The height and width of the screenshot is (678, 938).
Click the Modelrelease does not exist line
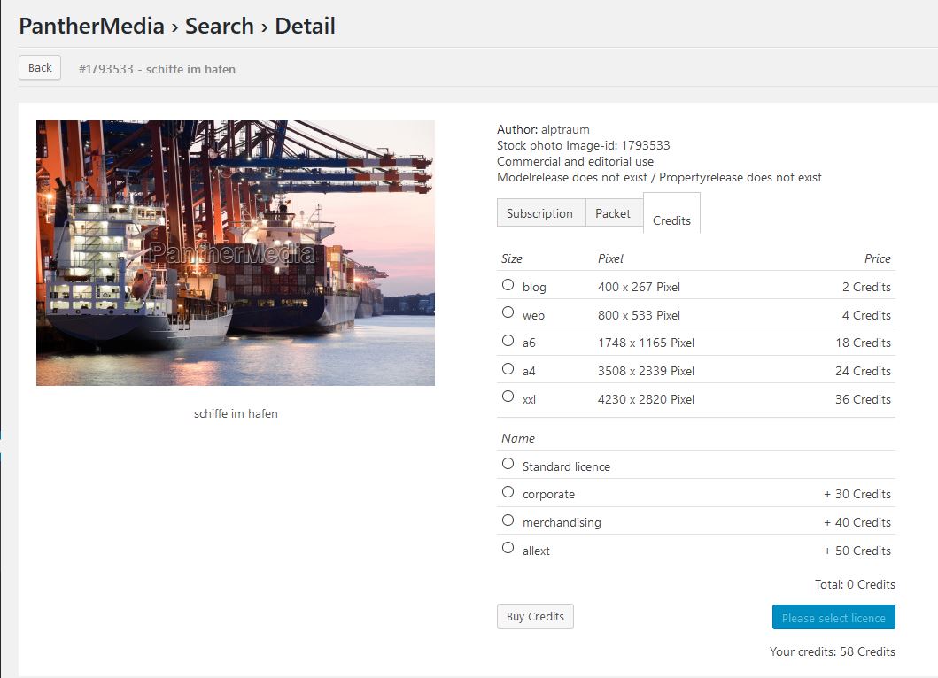point(659,178)
